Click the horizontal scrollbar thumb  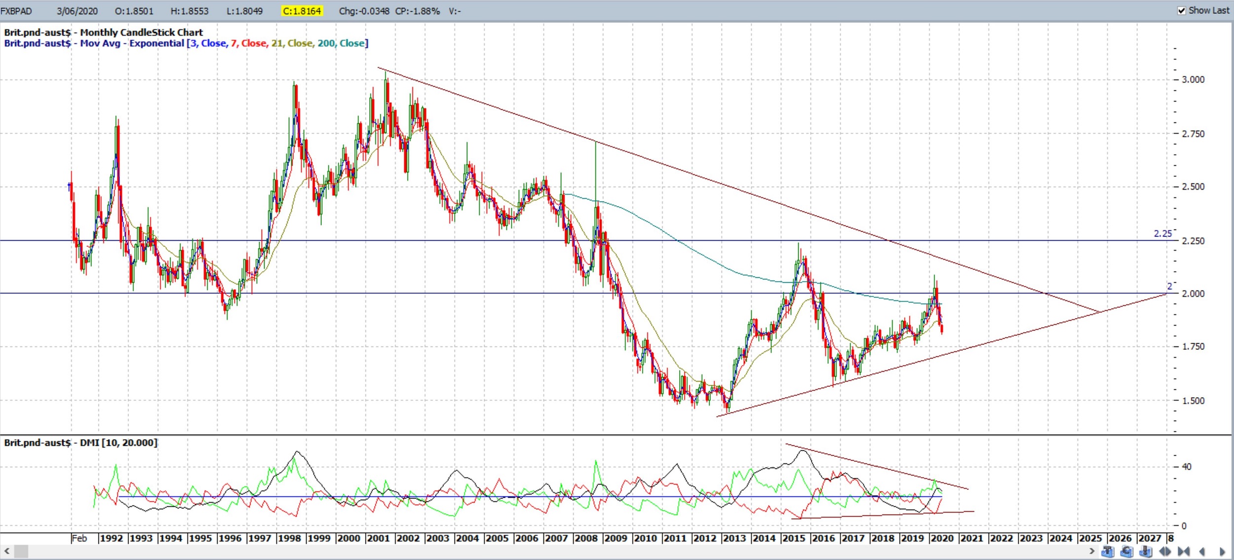pos(21,551)
